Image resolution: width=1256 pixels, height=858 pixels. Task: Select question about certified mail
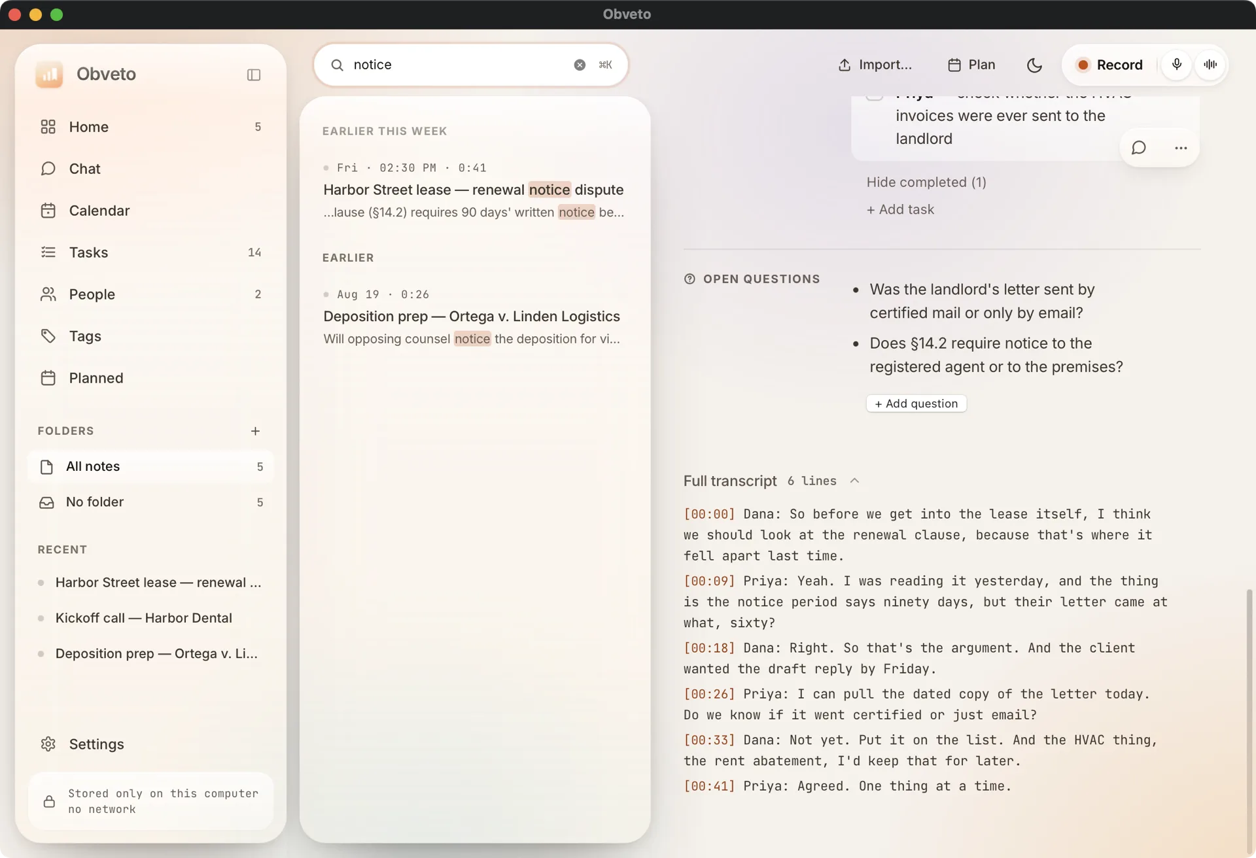[982, 301]
